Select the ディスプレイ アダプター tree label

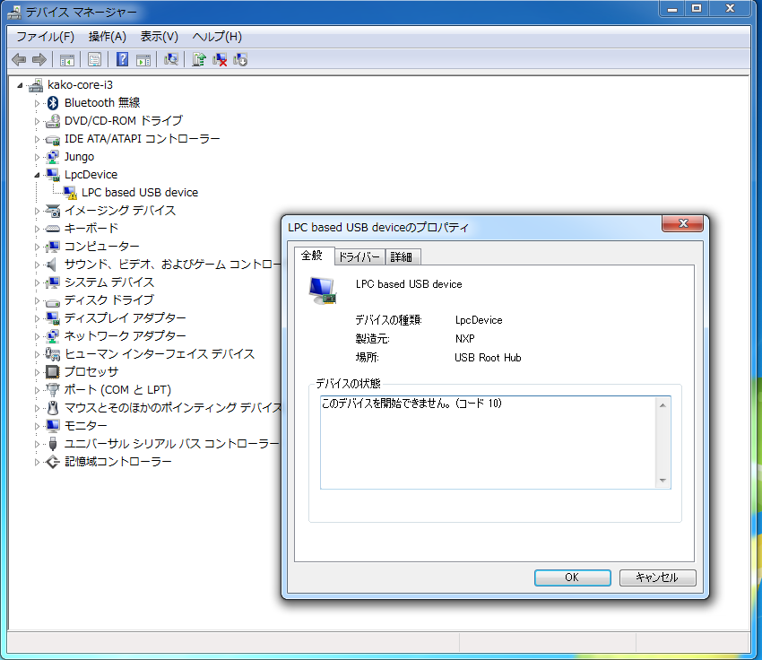tap(126, 317)
